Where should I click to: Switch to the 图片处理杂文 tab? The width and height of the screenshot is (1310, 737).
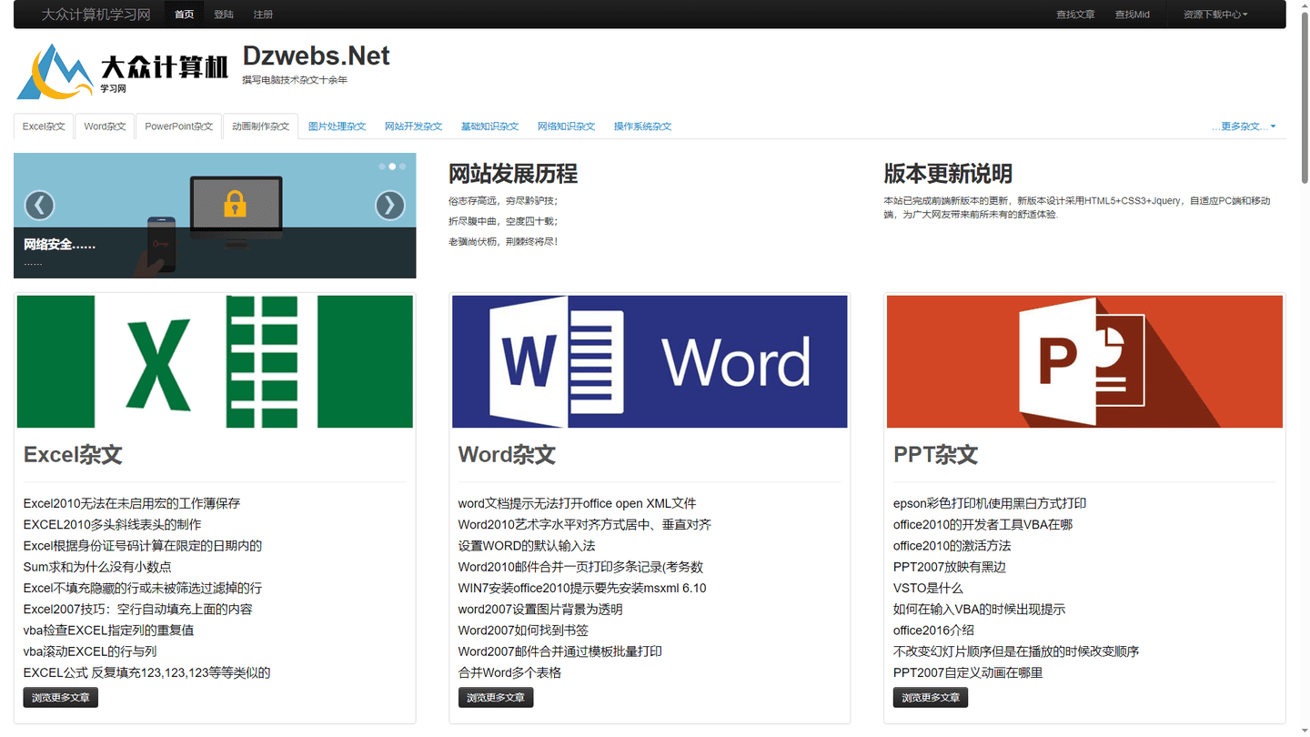pyautogui.click(x=337, y=126)
